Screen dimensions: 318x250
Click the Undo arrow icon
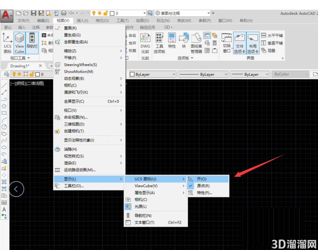[71, 13]
